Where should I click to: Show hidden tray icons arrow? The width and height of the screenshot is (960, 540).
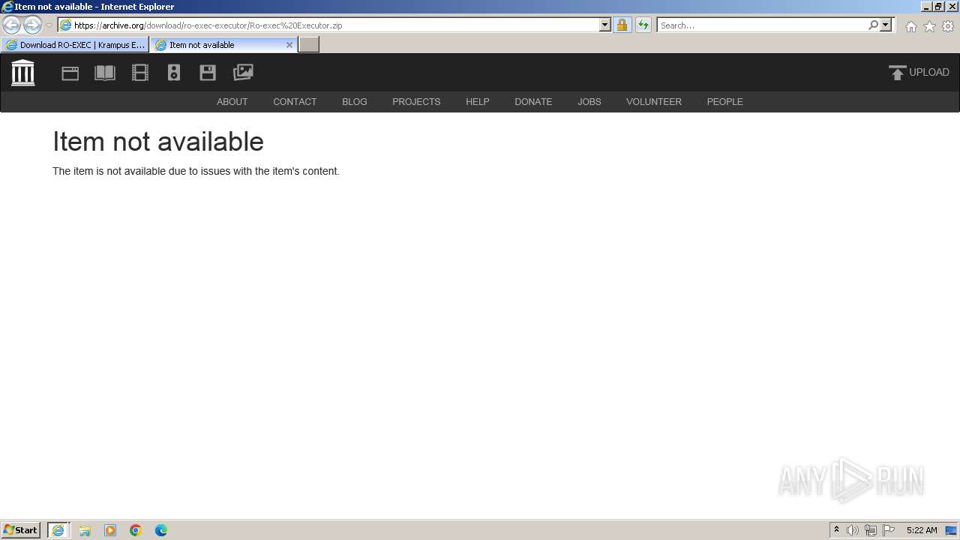[836, 530]
